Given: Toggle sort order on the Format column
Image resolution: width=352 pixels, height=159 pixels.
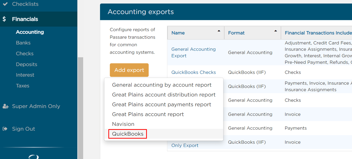Looking at the screenshot, I should pyautogui.click(x=275, y=31).
